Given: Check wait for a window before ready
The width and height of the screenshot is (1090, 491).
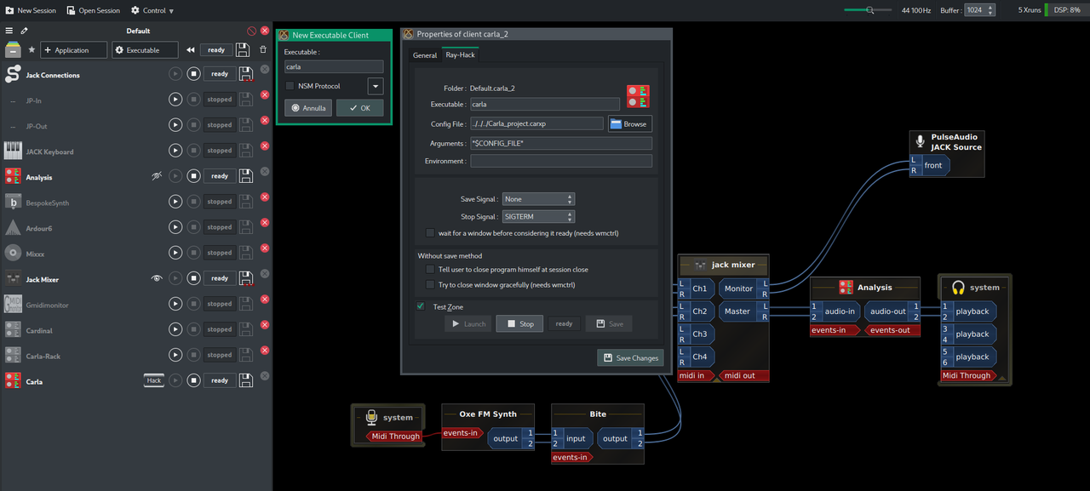Looking at the screenshot, I should click(x=430, y=232).
